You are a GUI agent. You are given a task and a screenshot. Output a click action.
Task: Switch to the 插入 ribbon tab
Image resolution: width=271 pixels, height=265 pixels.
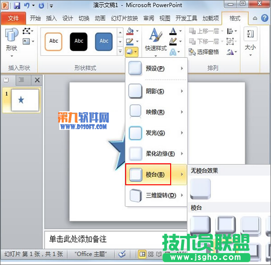(52, 18)
